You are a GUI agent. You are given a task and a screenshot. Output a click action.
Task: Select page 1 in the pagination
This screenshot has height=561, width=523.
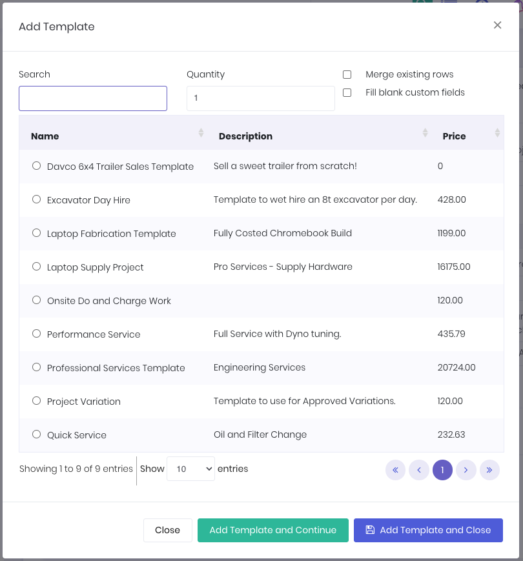442,470
